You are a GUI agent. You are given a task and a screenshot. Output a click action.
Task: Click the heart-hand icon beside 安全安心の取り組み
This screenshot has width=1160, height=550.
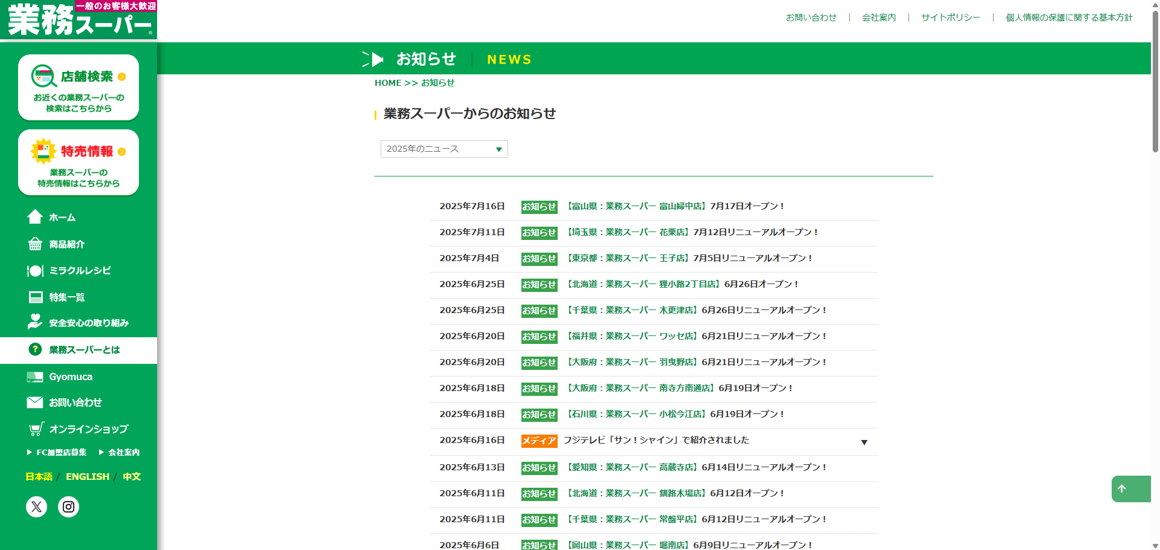coord(35,322)
